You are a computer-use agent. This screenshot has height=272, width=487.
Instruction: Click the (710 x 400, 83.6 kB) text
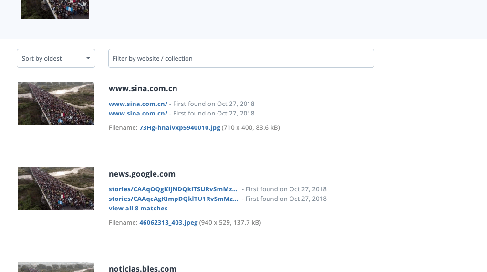coord(250,128)
